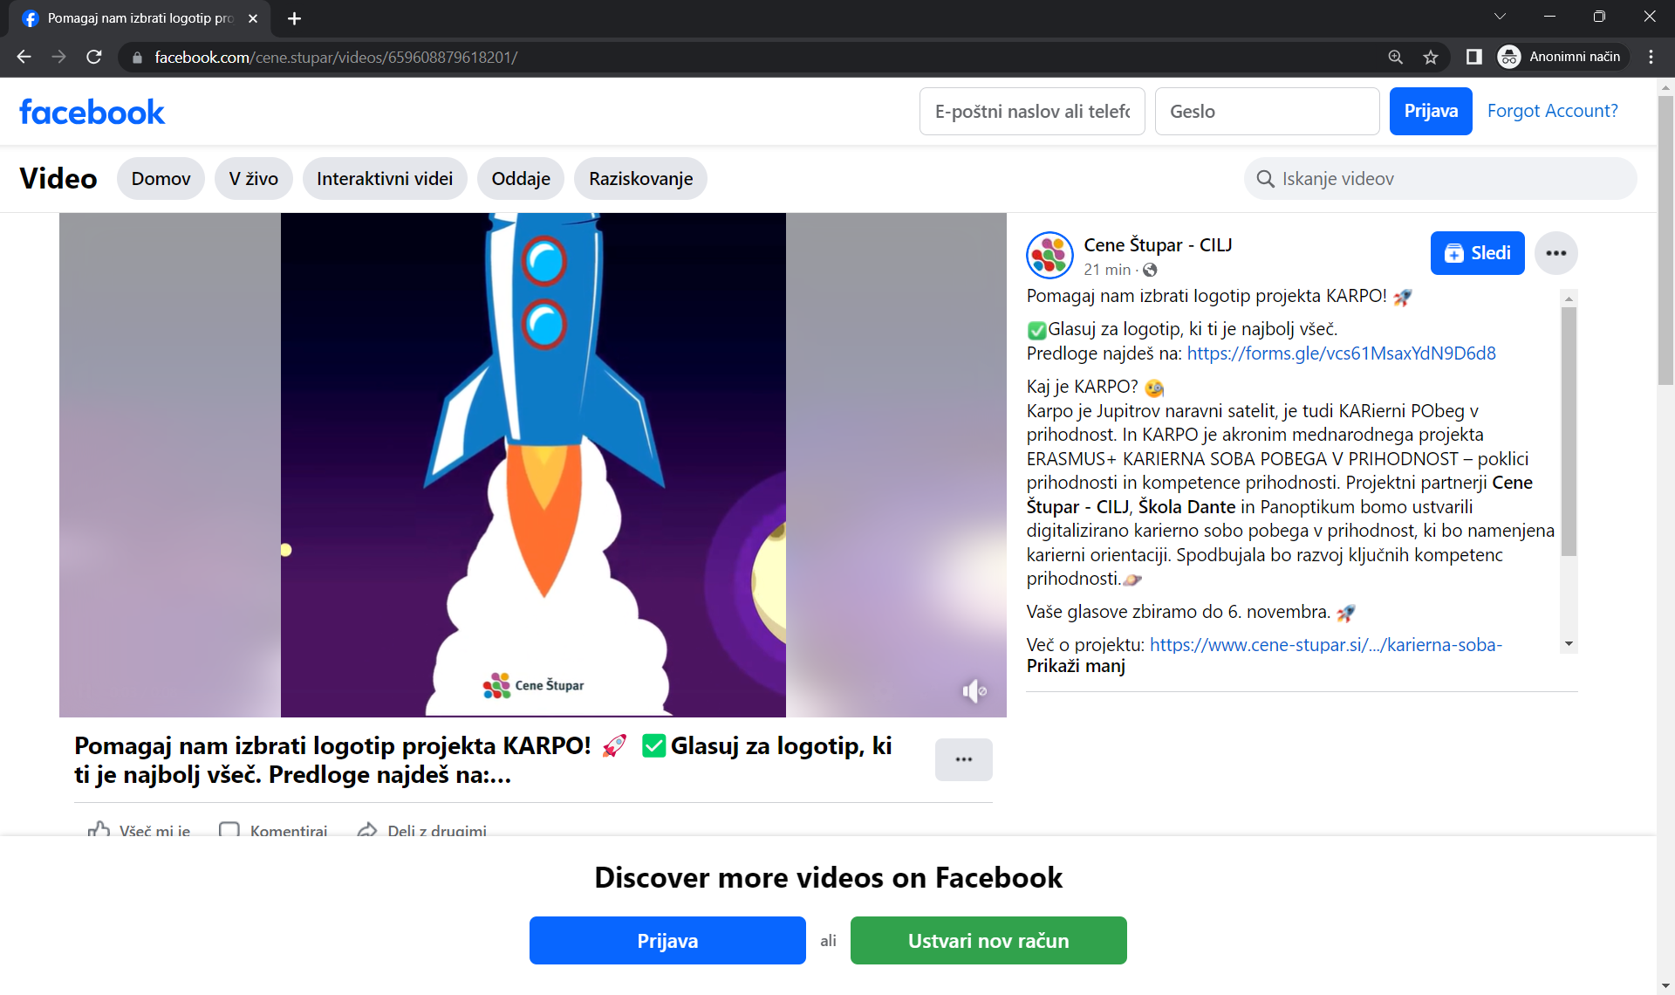This screenshot has width=1675, height=995.
Task: Open three-dot options beside Sledi button
Action: 1555,253
